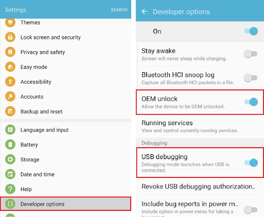Tap the Storage icon
The image size is (264, 217).
(10, 160)
